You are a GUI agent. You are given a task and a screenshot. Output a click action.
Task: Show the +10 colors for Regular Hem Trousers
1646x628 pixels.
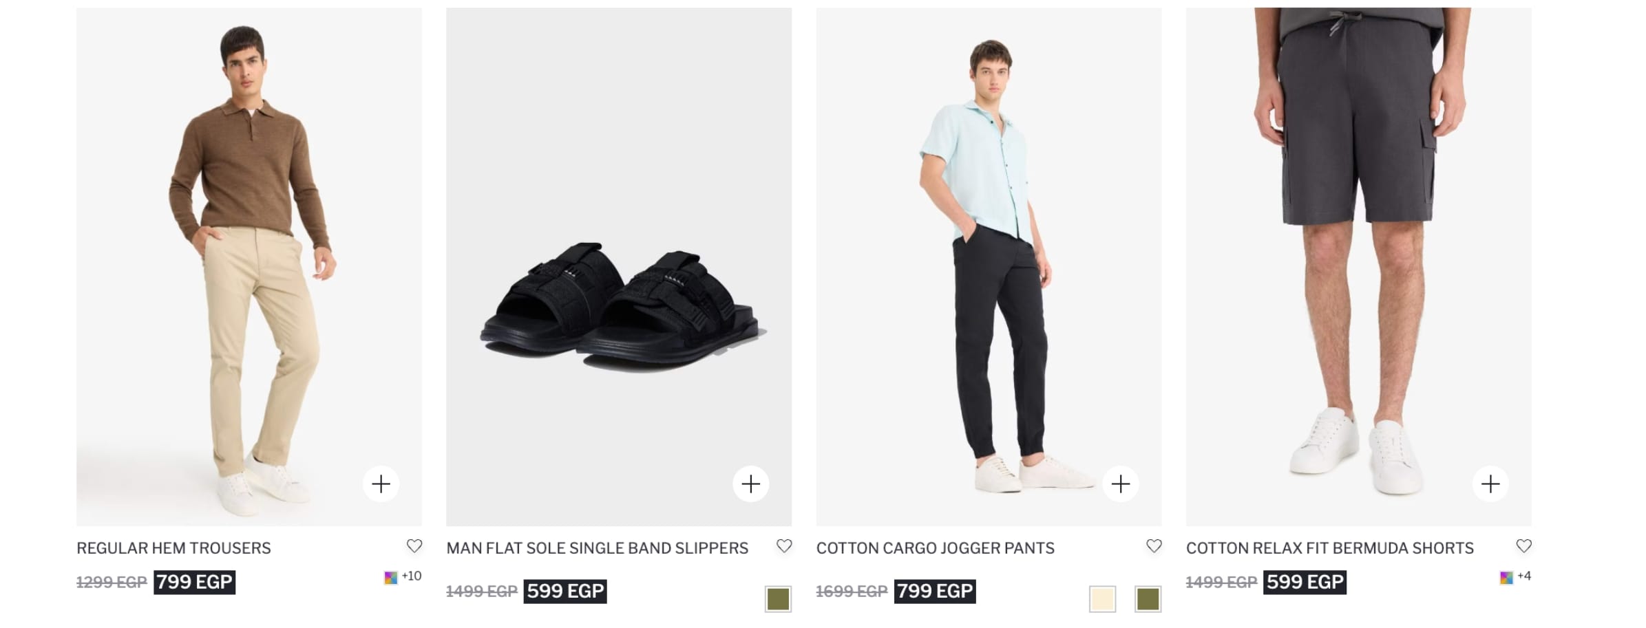tap(403, 577)
